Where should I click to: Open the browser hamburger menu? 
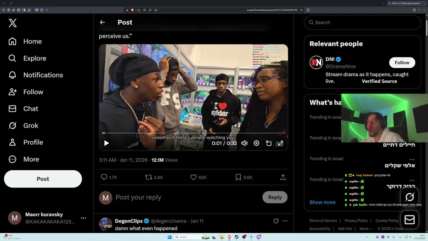pos(4,10)
